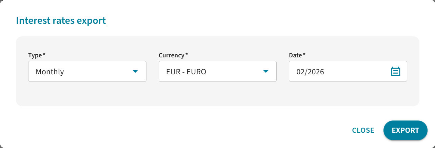Screen dimensions: 435x148
Task: Click the Interest rates export title
Action: point(61,21)
